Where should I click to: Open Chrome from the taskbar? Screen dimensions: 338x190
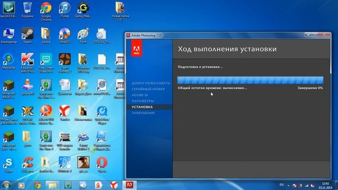tap(37, 185)
